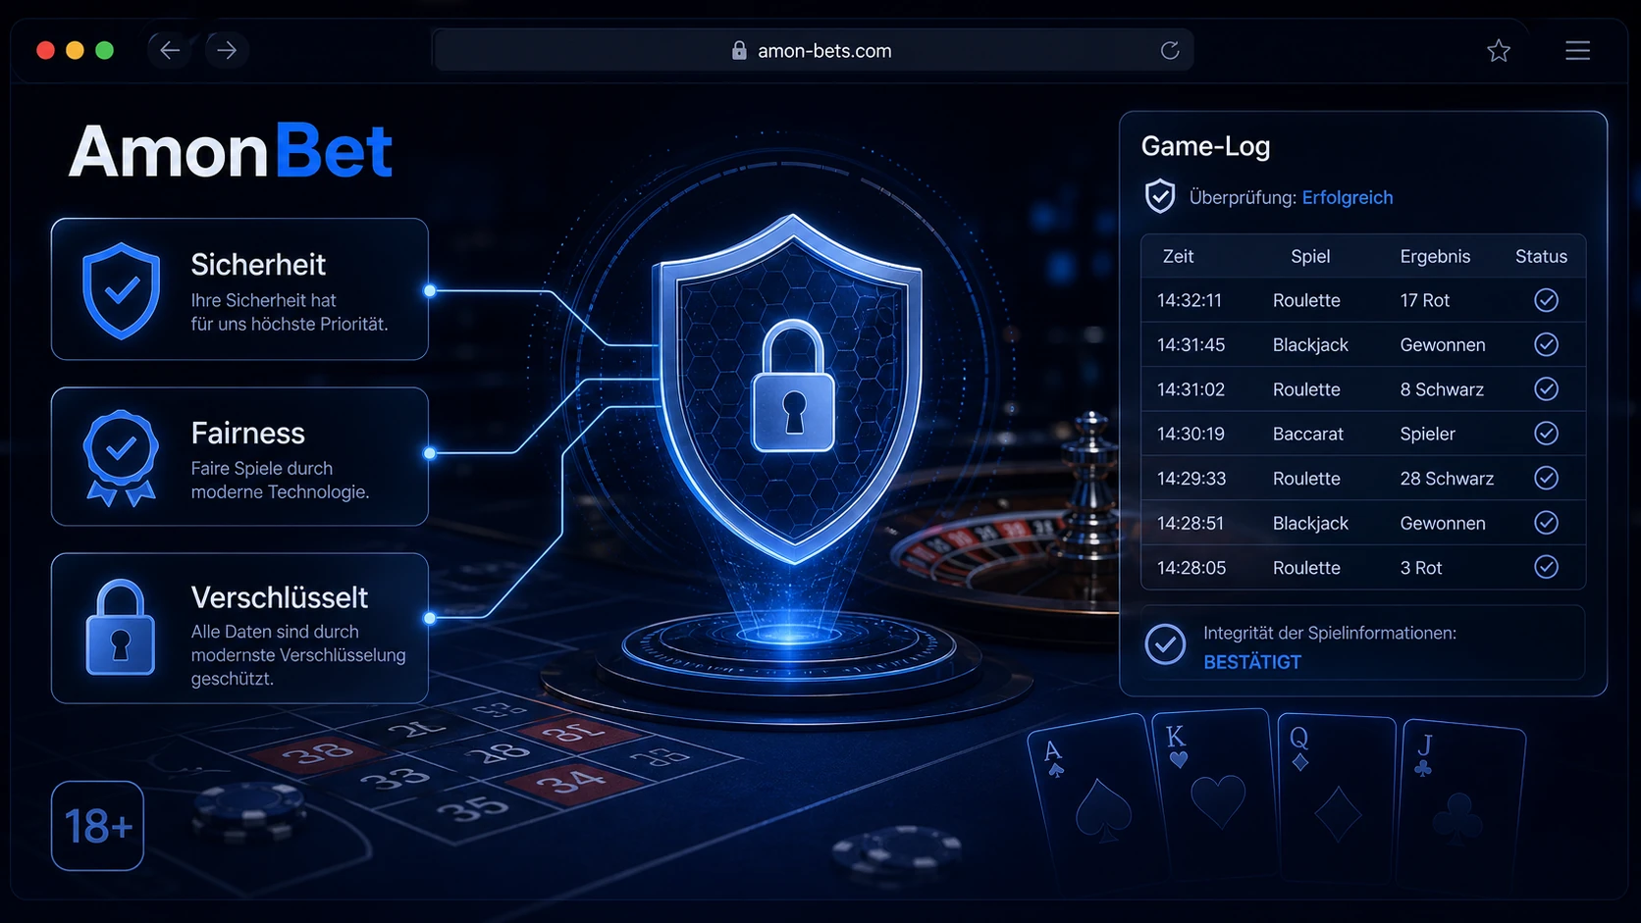Click the padlock icon in Verschlüsselt card
The height and width of the screenshot is (923, 1641).
[121, 628]
